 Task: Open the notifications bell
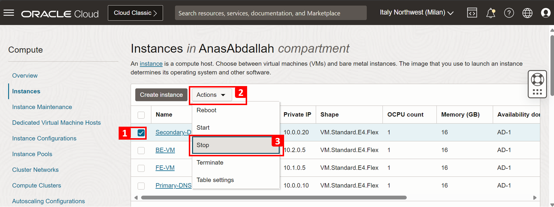click(x=490, y=13)
